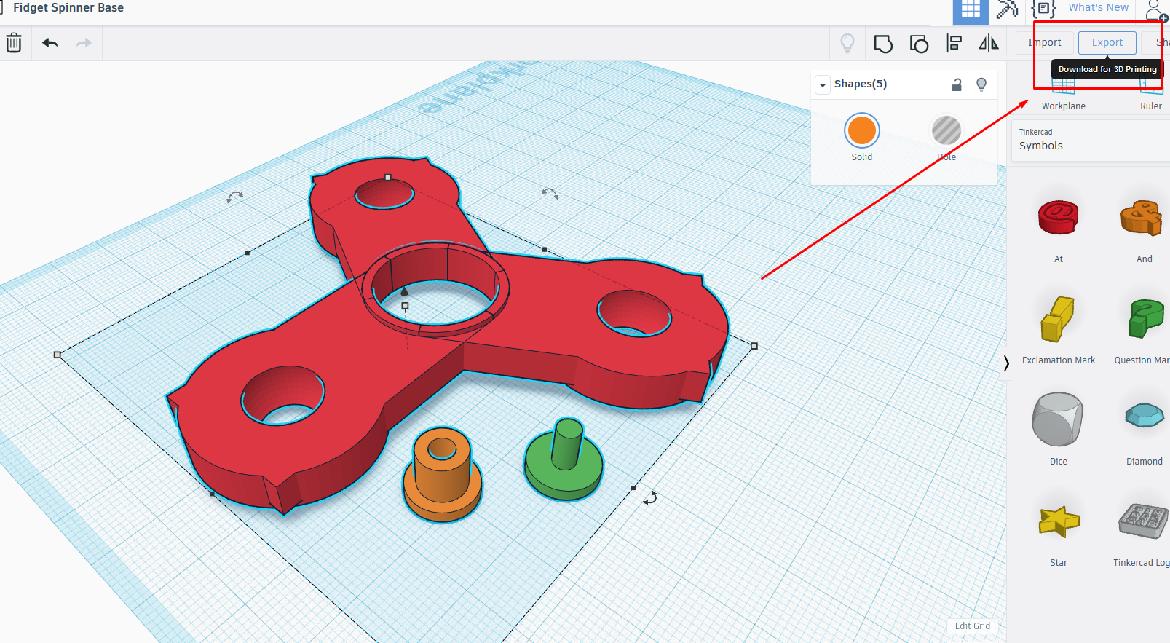Image resolution: width=1170 pixels, height=643 pixels.
Task: Click the right corner resize handle of selection
Action: click(x=754, y=346)
